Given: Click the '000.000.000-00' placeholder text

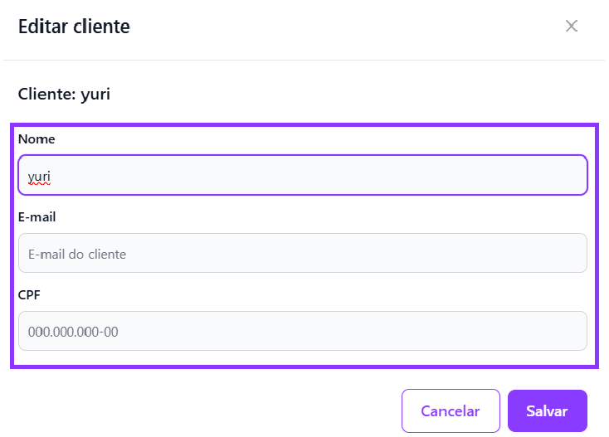Looking at the screenshot, I should point(73,332).
